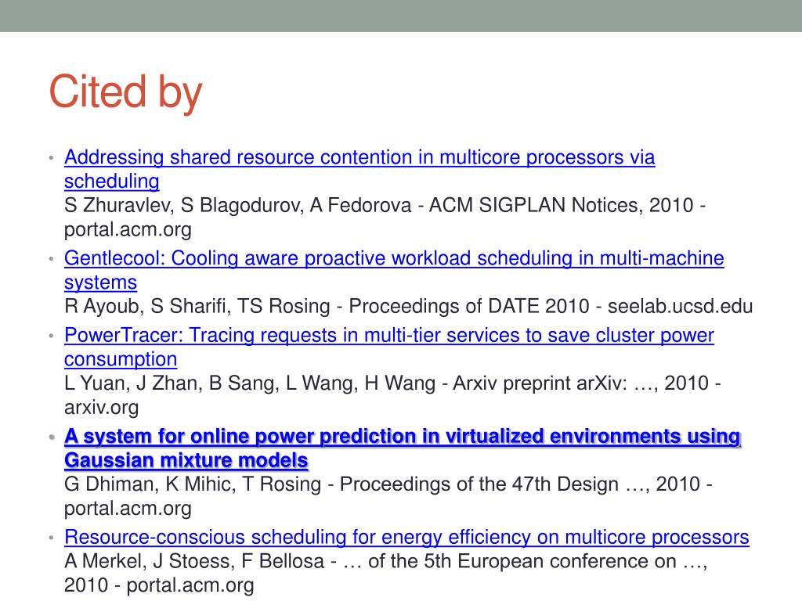The image size is (802, 601).
Task: Select the 'Cited by' slide title
Action: [x=126, y=92]
